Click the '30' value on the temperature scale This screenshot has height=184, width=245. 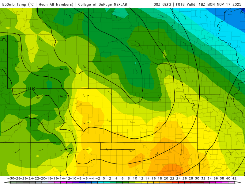click(197, 178)
